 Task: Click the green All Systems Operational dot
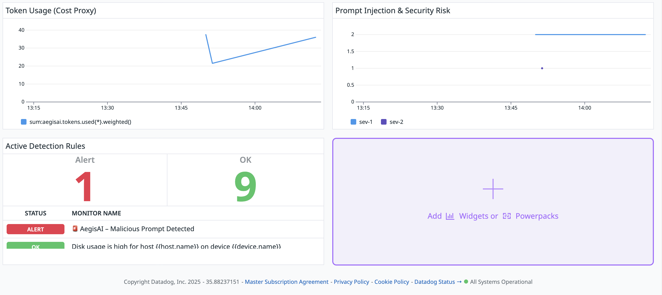pyautogui.click(x=466, y=282)
